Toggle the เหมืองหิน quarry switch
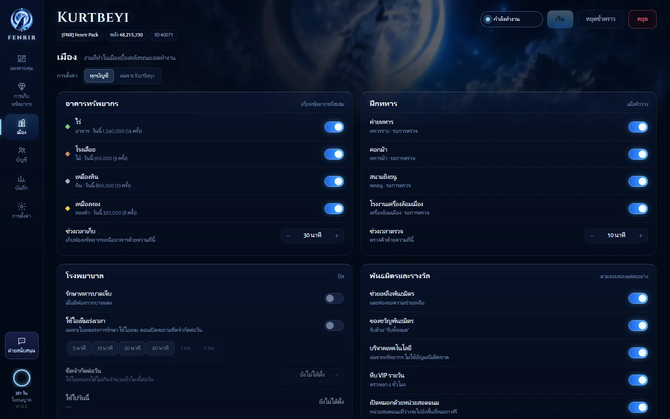This screenshot has width=670, height=419. click(x=334, y=181)
